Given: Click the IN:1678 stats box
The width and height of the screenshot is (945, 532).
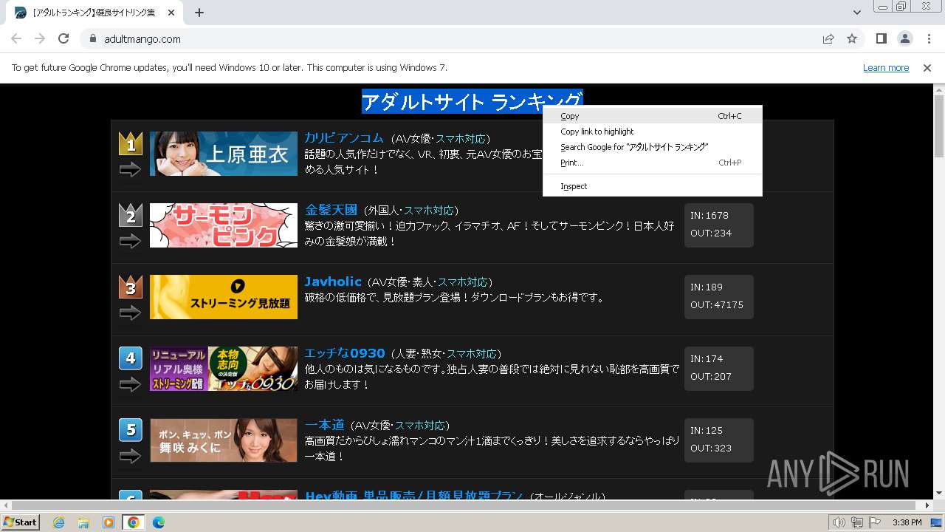Looking at the screenshot, I should (x=719, y=225).
